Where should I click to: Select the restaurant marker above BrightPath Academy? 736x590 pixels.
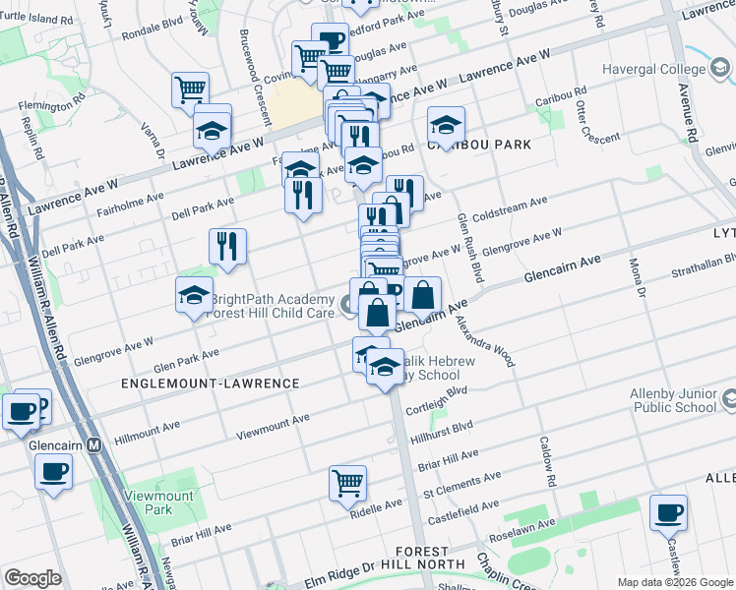click(x=227, y=246)
